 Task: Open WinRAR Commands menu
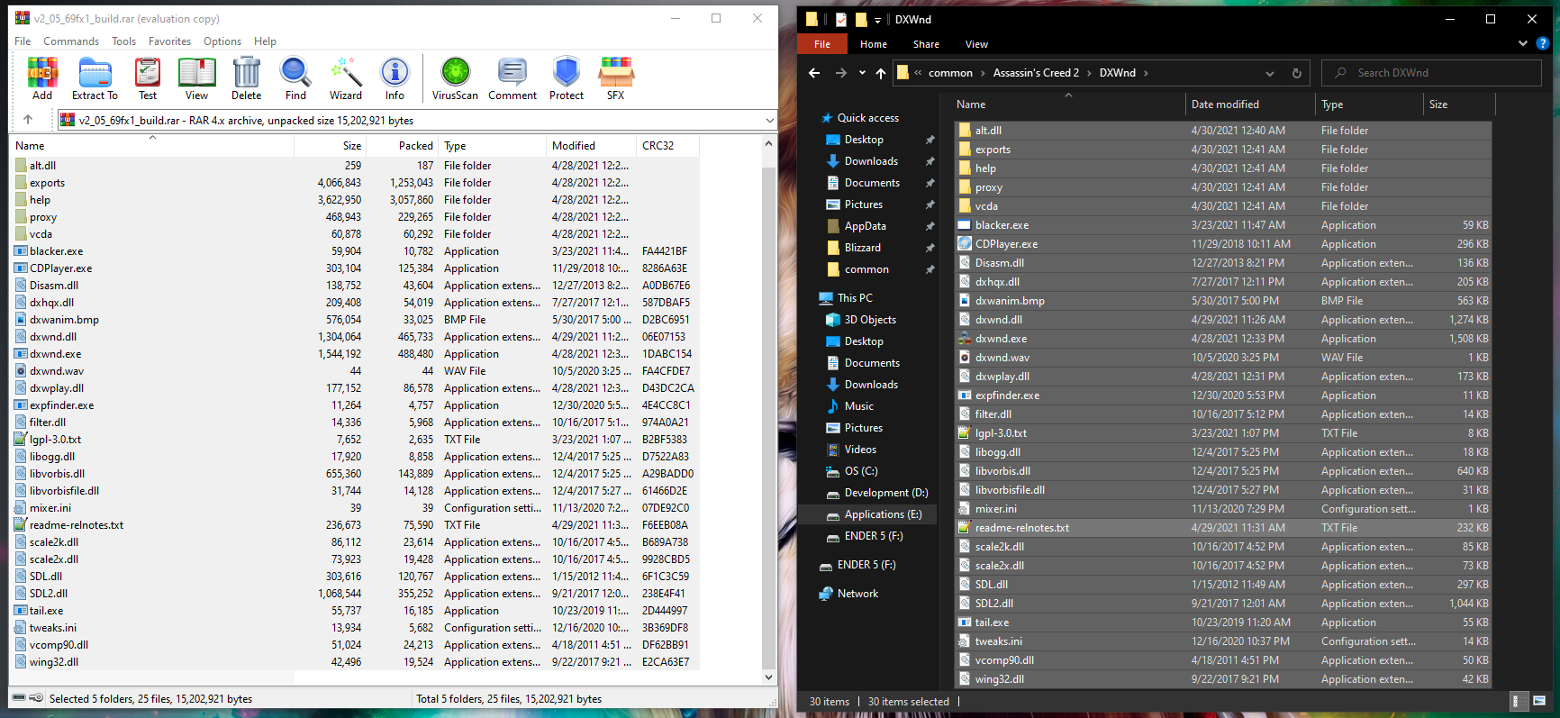coord(71,41)
